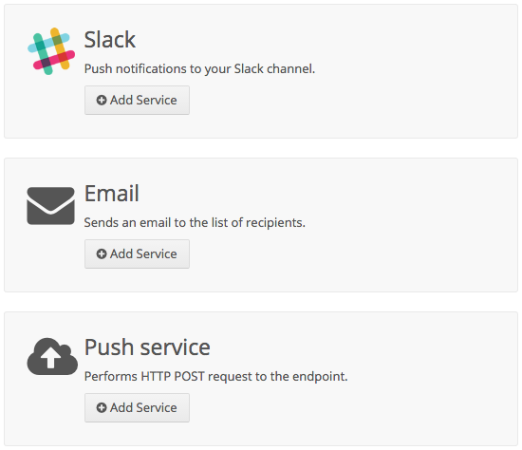Click the colorful Slack hashtag logo

coord(51,51)
